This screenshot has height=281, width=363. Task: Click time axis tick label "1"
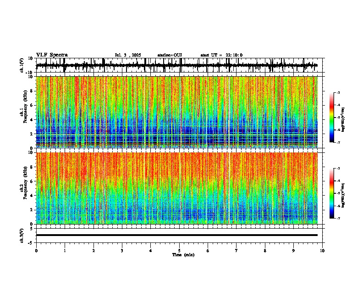tap(65, 251)
